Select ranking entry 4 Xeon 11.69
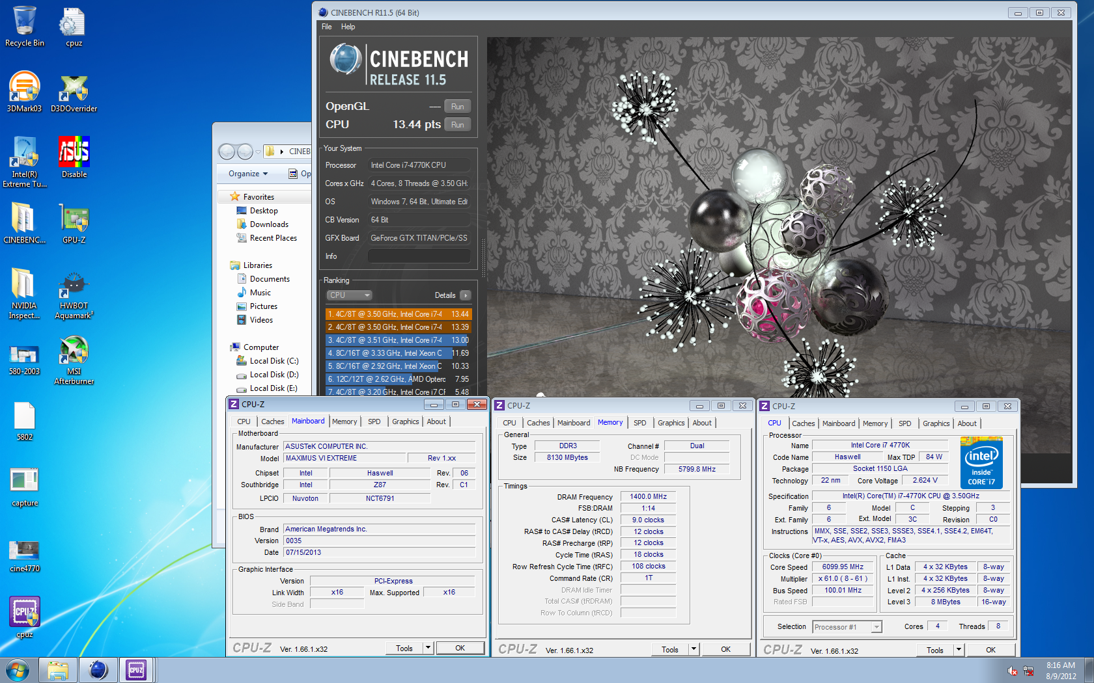 point(398,353)
